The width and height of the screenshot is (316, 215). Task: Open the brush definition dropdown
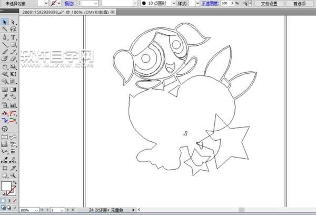(135, 3)
